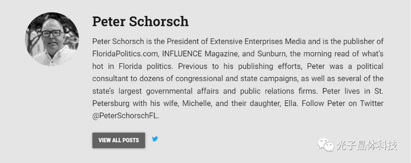Click the circular author profile photo
Viewport: 411px width, 163px height.
[52, 39]
